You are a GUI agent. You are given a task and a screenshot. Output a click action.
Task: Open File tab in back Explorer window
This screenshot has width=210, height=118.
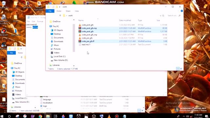click(x=11, y=53)
